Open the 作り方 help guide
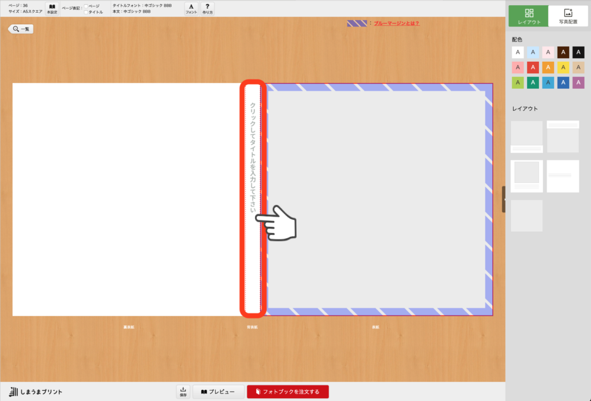Viewport: 591px width, 401px height. [x=207, y=9]
